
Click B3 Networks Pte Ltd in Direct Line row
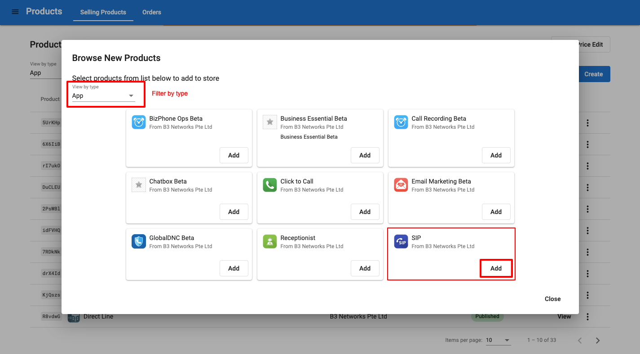pyautogui.click(x=358, y=317)
